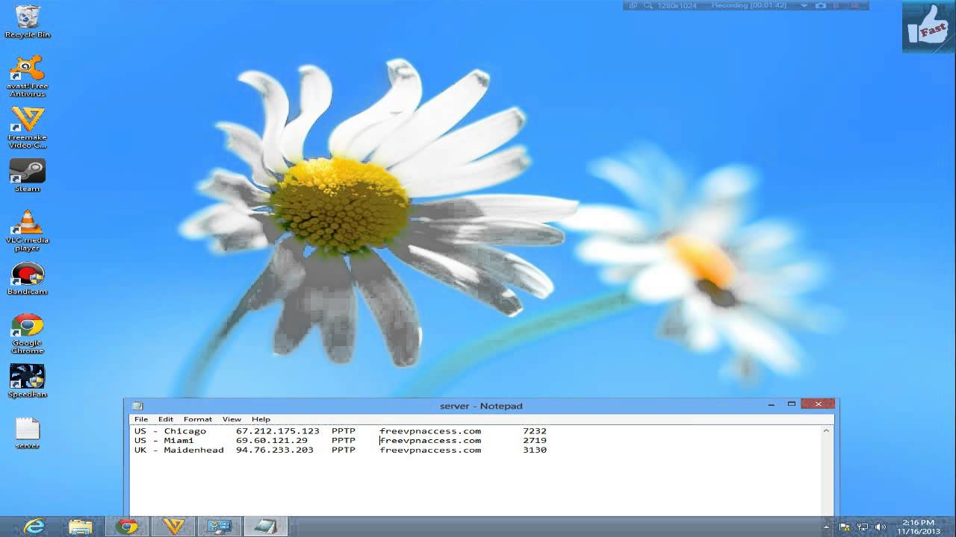Launch Internet Explorer from the taskbar
This screenshot has width=956, height=537.
click(x=34, y=526)
